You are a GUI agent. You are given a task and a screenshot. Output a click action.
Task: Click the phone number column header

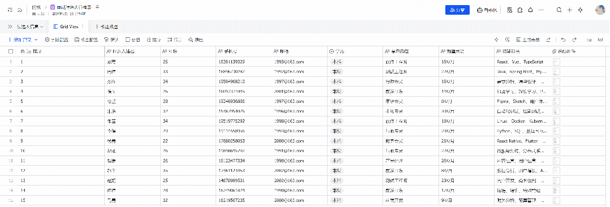point(243,51)
